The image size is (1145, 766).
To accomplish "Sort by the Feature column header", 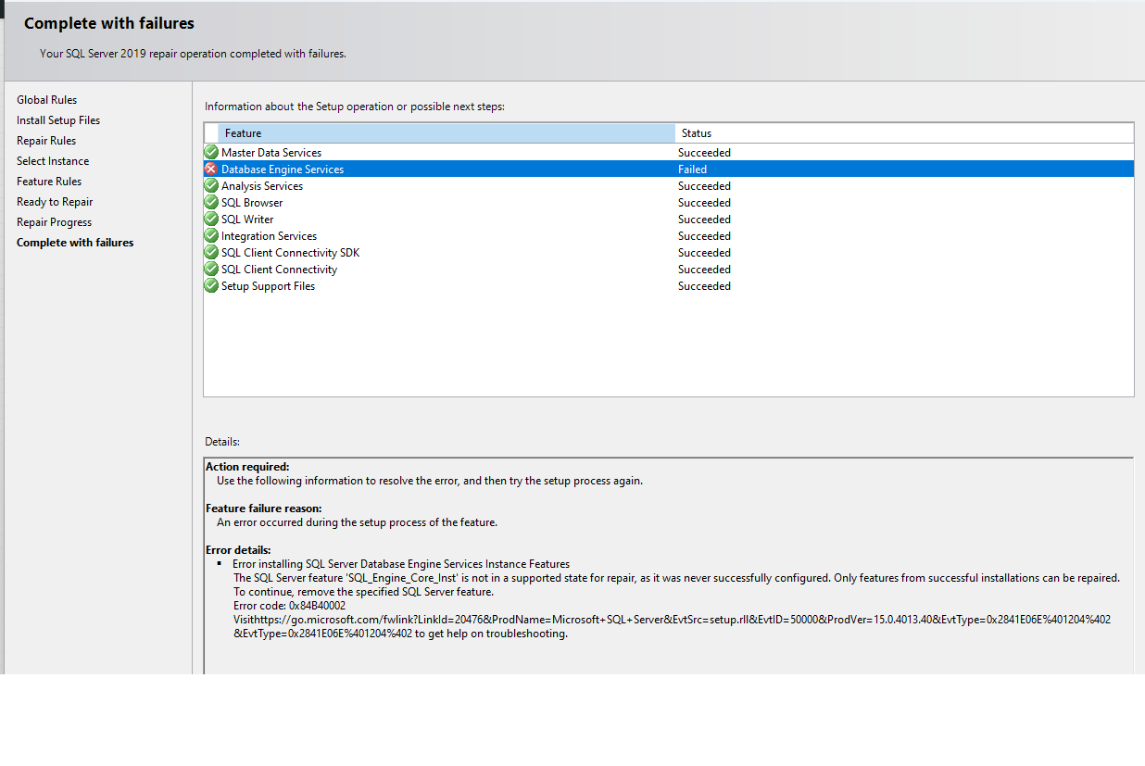I will tap(447, 133).
